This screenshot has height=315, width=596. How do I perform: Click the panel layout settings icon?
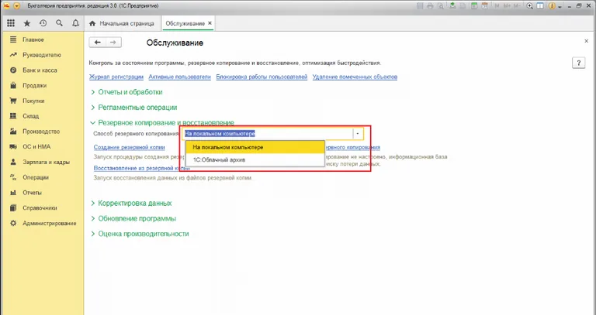(540, 6)
